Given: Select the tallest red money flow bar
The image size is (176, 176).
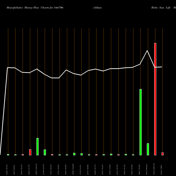Looking at the screenshot, I should pos(155,99).
